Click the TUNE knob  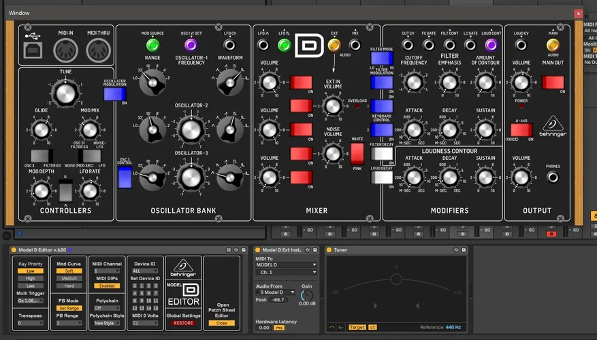tap(65, 93)
